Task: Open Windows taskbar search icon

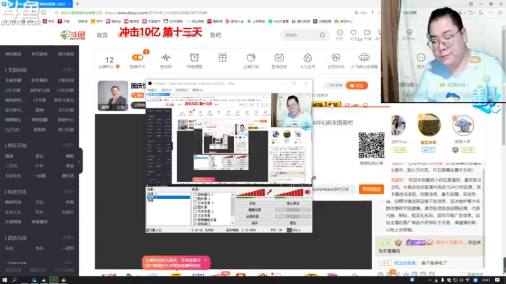Action: click(x=14, y=280)
